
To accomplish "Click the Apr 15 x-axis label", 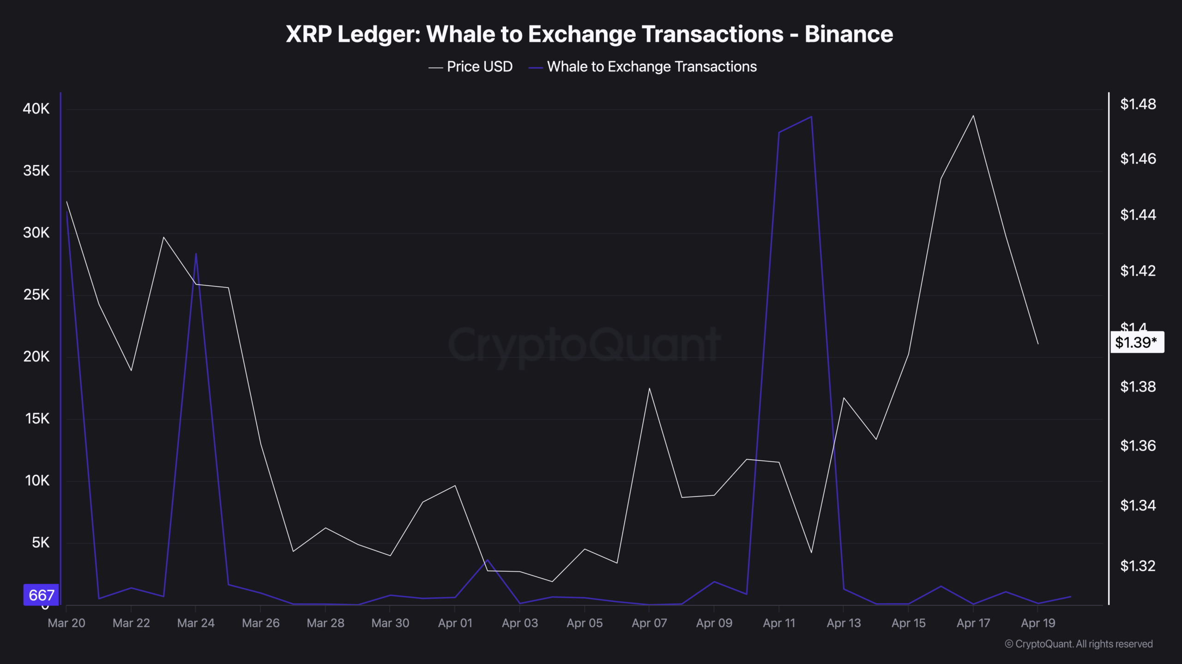I will 908,623.
